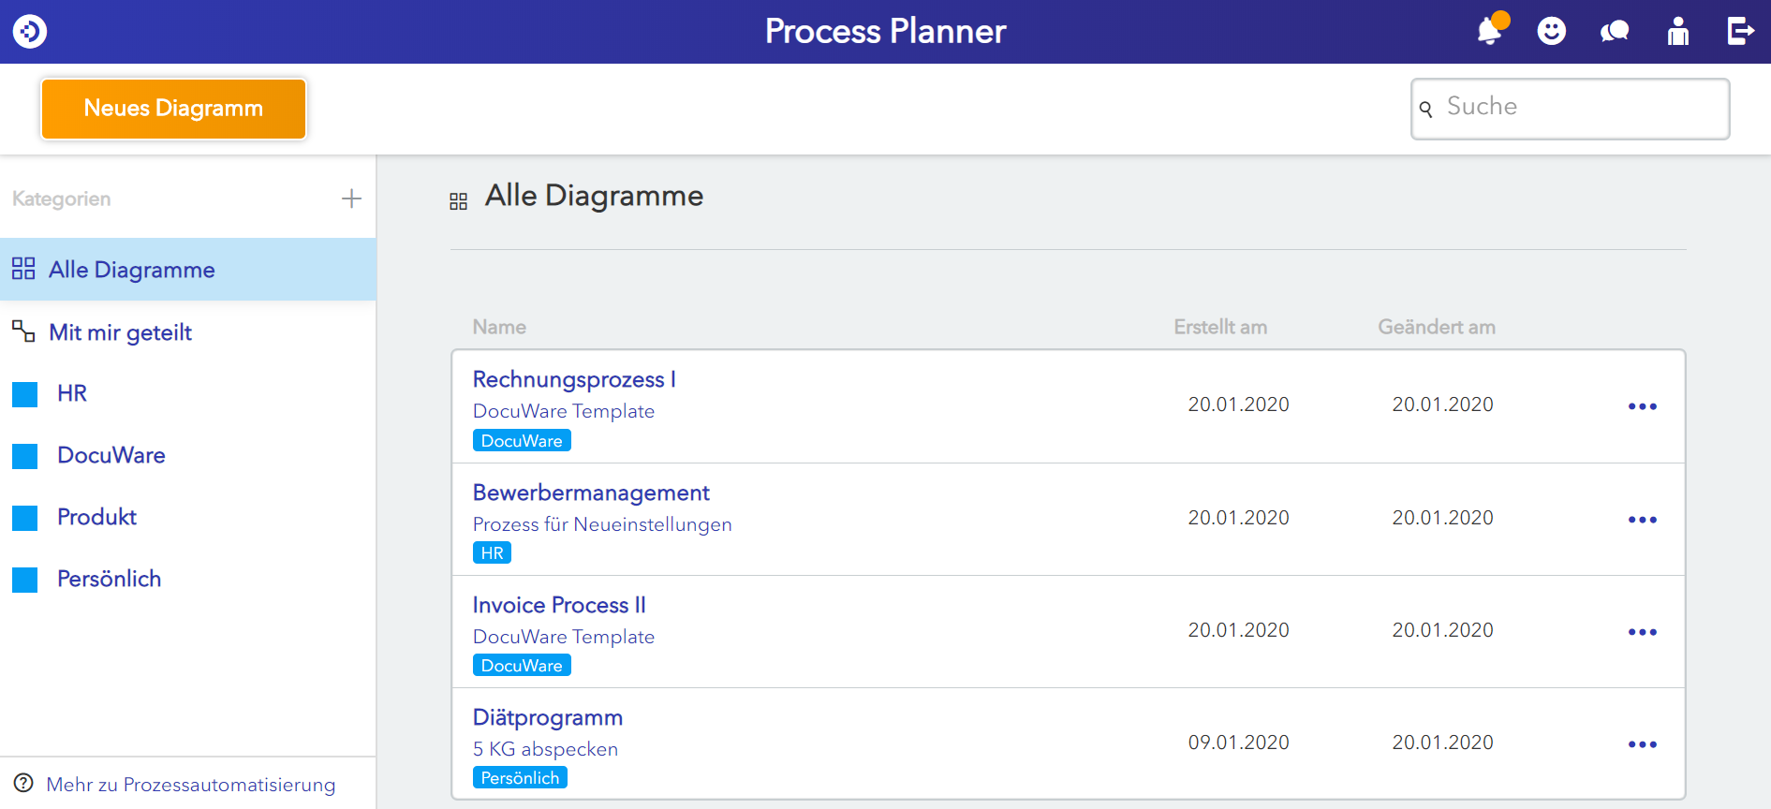Click the blue swatch next to Produkt
Viewport: 1771px width, 809px height.
tap(25, 518)
